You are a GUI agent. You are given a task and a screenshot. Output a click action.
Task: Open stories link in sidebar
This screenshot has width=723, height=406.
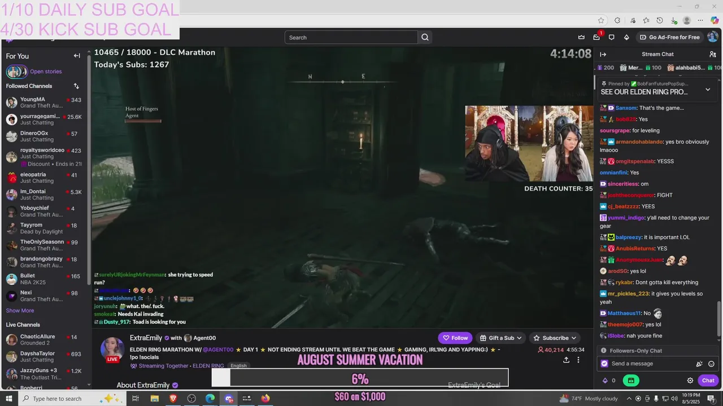coord(46,72)
